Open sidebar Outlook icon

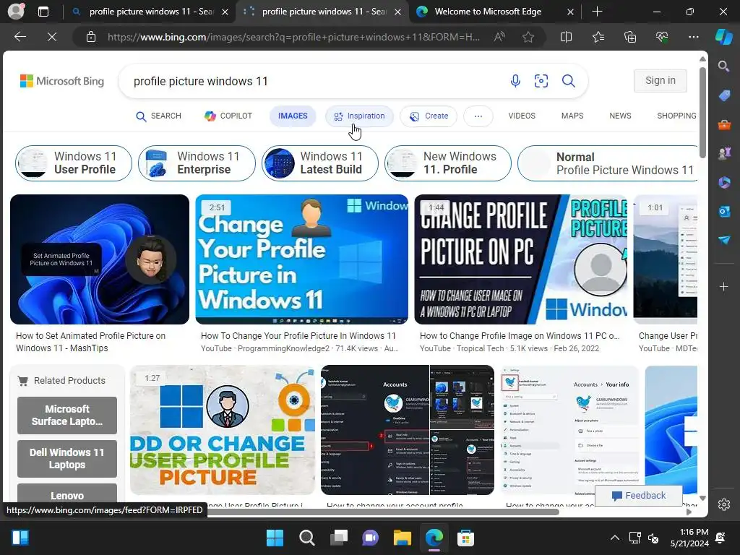point(724,211)
